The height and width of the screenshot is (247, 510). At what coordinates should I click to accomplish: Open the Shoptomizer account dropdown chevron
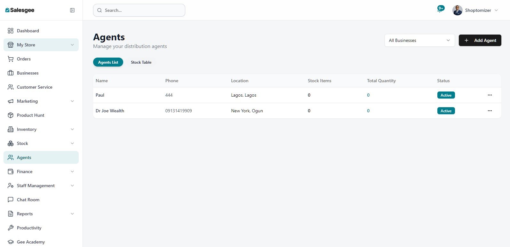coord(496,10)
